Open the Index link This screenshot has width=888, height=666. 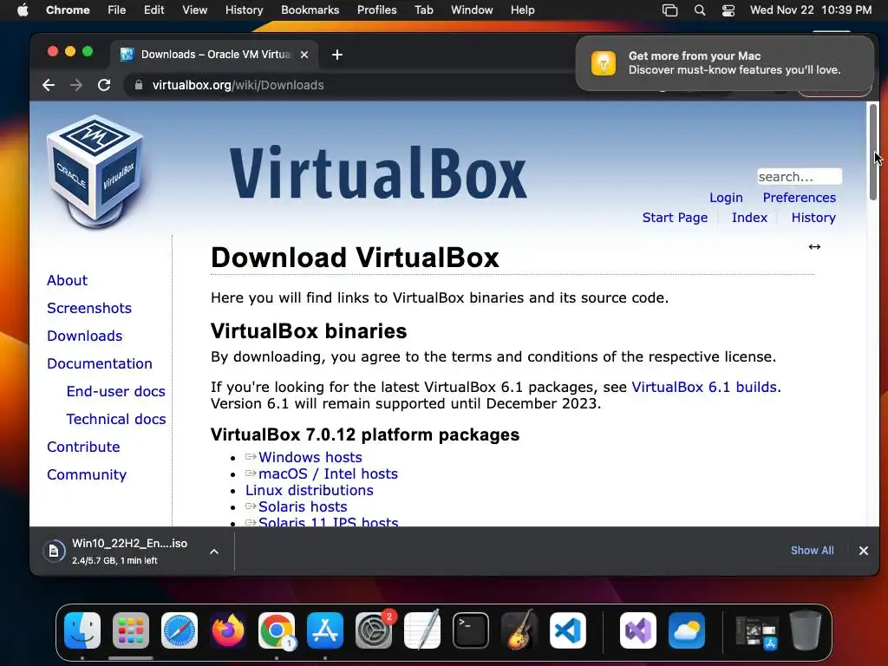point(749,218)
